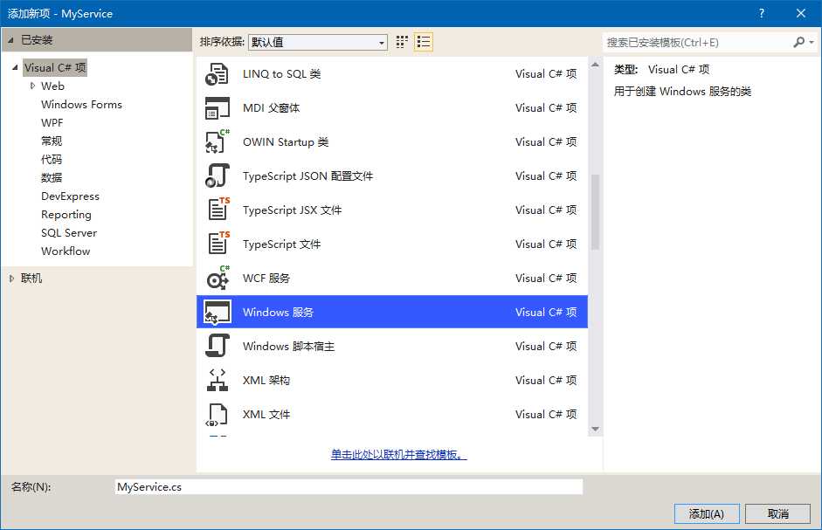Screen dimensions: 822x530
Task: Open the search options dropdown arrow
Action: 811,42
